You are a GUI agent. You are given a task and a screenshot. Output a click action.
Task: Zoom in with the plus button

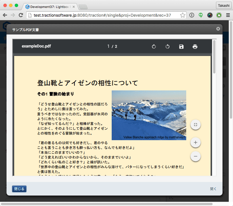pos(196,142)
